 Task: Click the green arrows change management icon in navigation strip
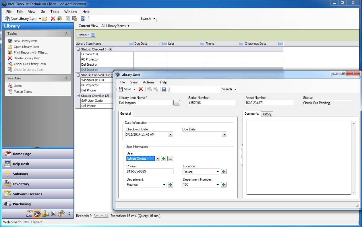[x=61, y=214]
